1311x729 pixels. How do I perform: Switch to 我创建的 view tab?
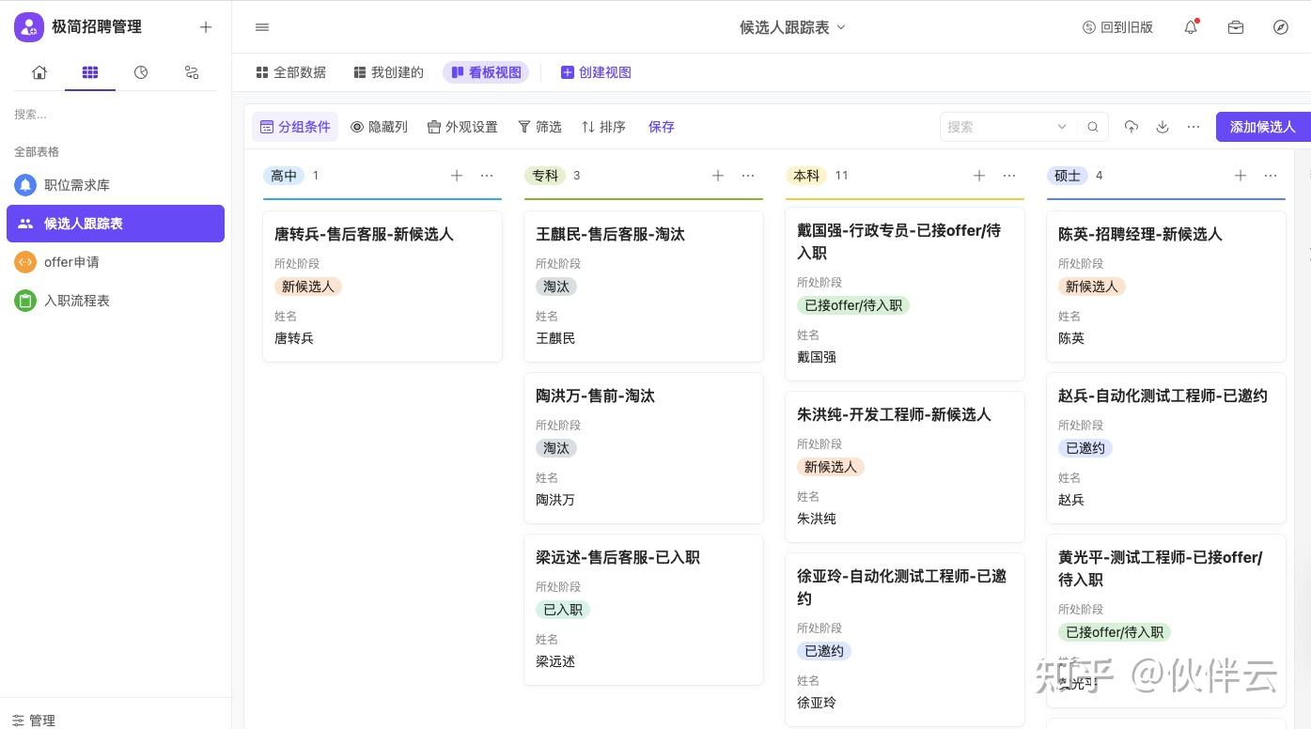coord(388,72)
